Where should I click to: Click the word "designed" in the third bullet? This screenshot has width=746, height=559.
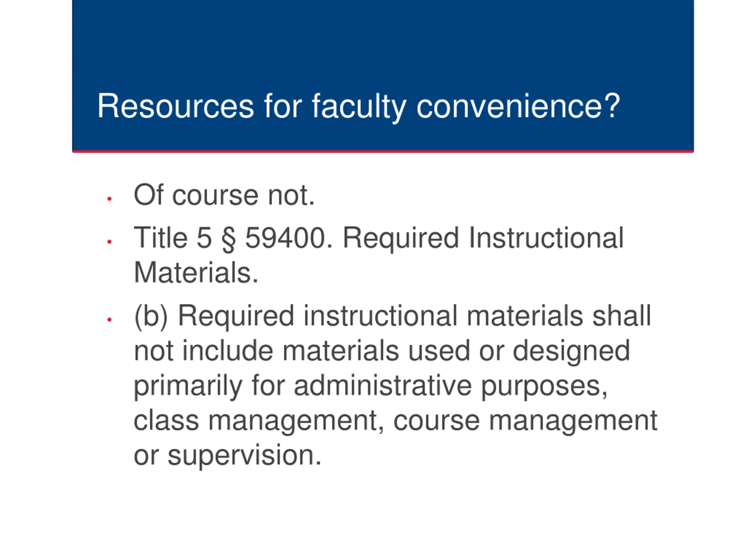click(x=571, y=351)
